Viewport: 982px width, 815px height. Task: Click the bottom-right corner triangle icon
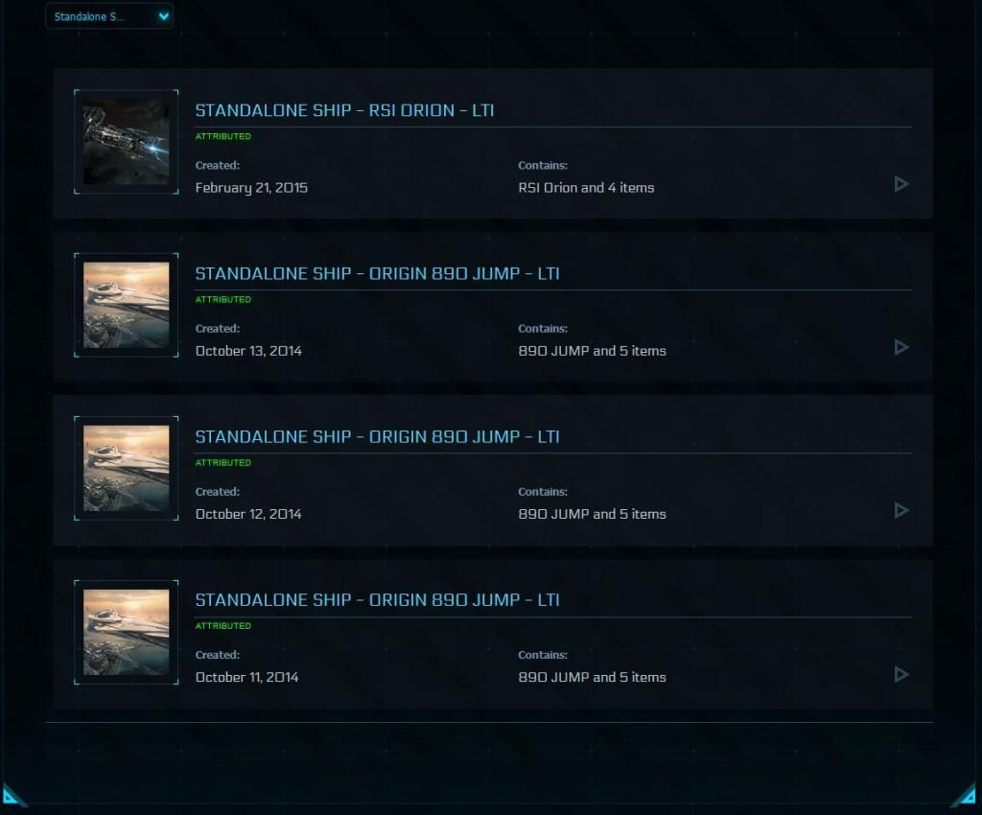[x=966, y=796]
